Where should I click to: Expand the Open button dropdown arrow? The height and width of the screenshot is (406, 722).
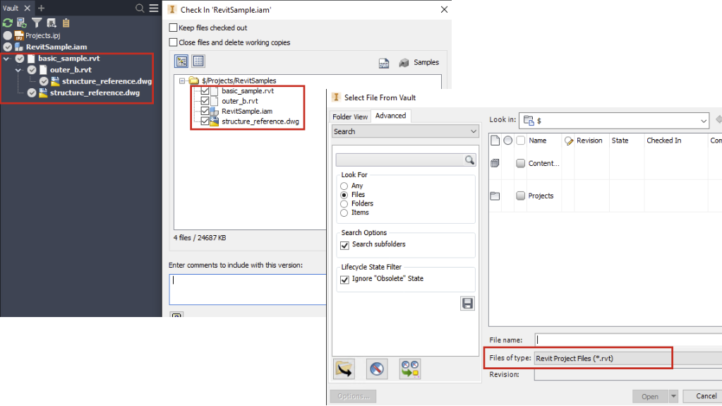[x=673, y=396]
